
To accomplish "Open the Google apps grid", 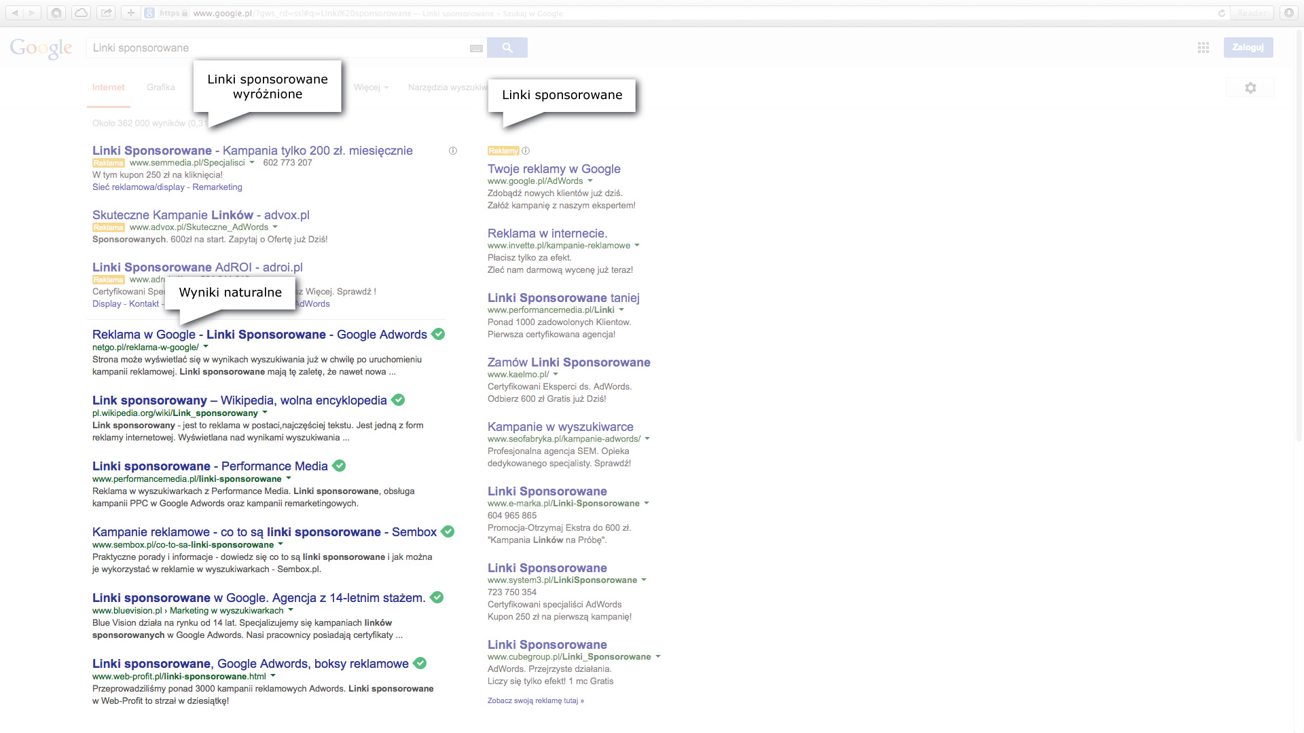I will point(1203,48).
